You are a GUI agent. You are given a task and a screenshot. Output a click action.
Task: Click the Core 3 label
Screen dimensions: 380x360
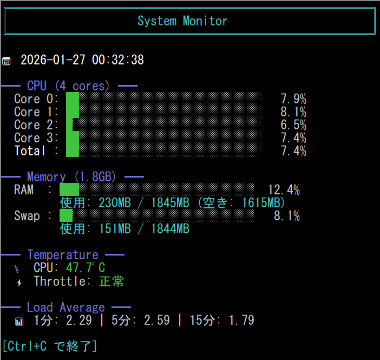[36, 138]
